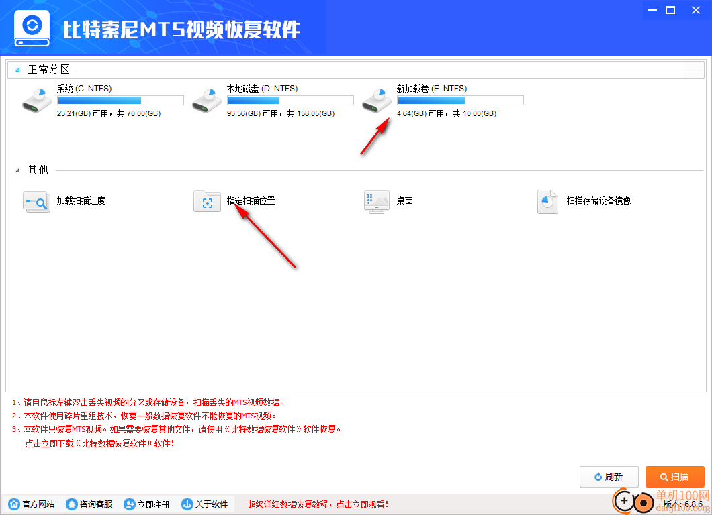Open the 扫描存储设备镜像 icon

click(547, 202)
